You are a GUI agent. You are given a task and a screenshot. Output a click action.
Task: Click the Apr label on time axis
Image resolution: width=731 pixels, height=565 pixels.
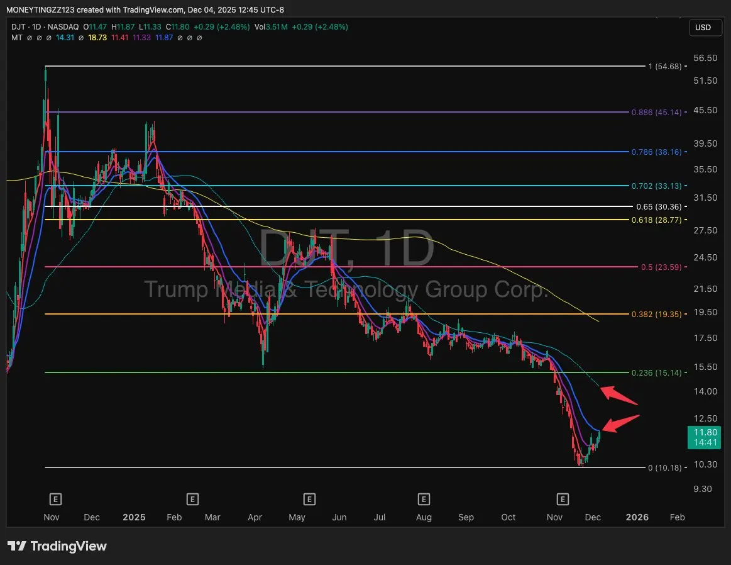coord(255,517)
